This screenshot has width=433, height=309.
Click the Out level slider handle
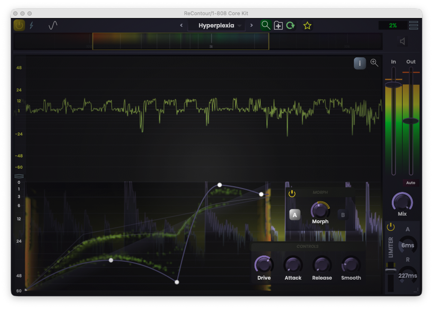point(411,121)
